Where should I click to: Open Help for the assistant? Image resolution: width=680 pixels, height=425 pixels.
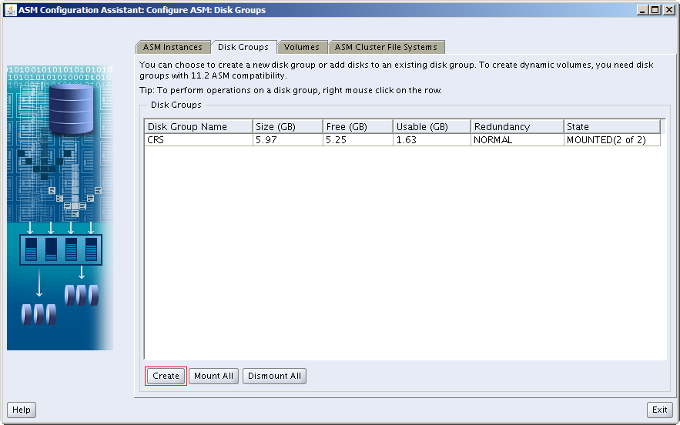pyautogui.click(x=22, y=410)
